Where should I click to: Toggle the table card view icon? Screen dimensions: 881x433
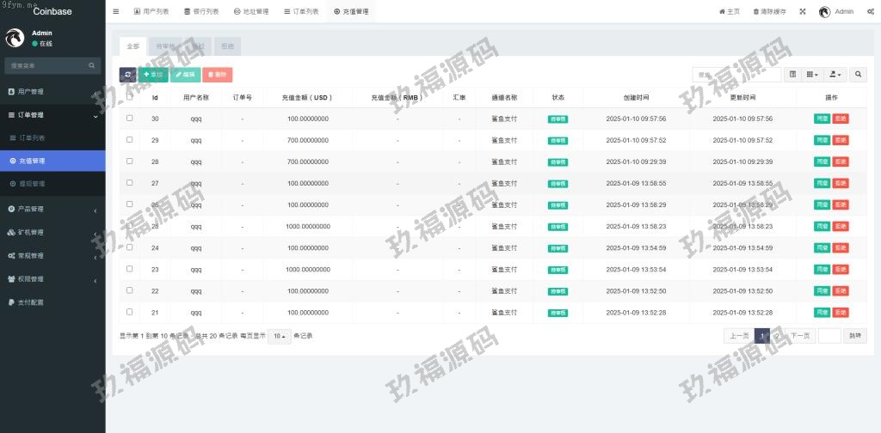pos(792,75)
